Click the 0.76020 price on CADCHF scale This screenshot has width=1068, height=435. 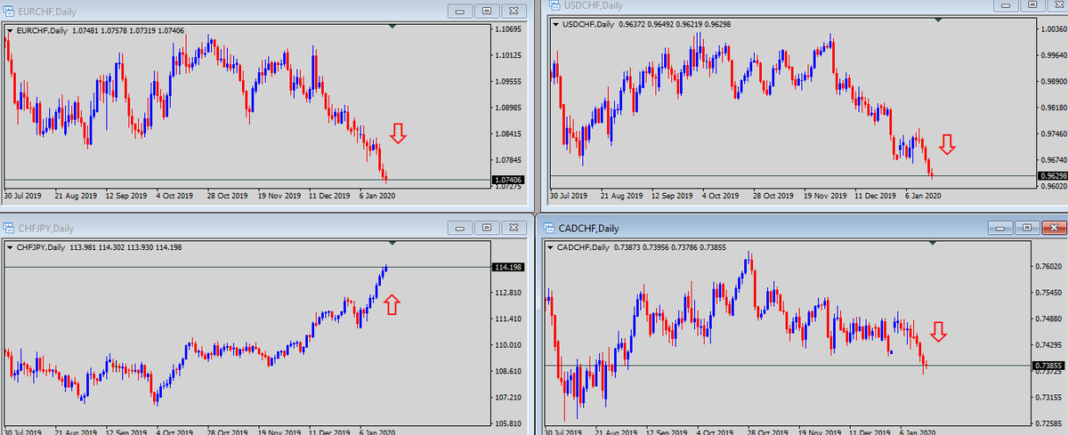point(1048,267)
